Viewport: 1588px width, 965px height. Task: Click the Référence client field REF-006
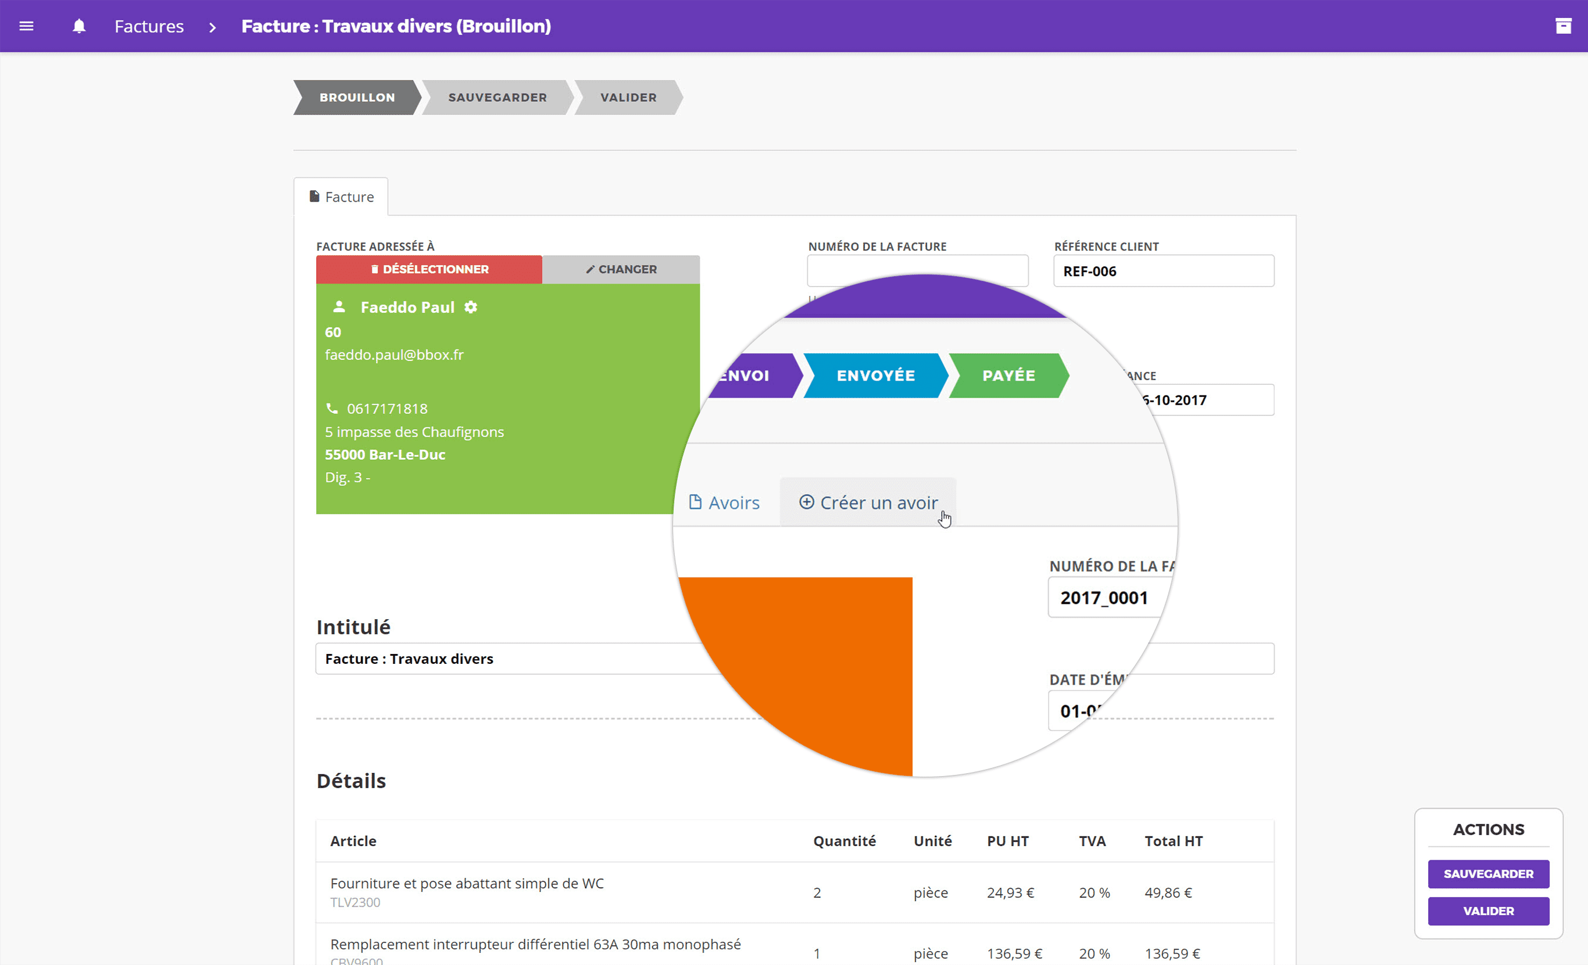(x=1163, y=271)
